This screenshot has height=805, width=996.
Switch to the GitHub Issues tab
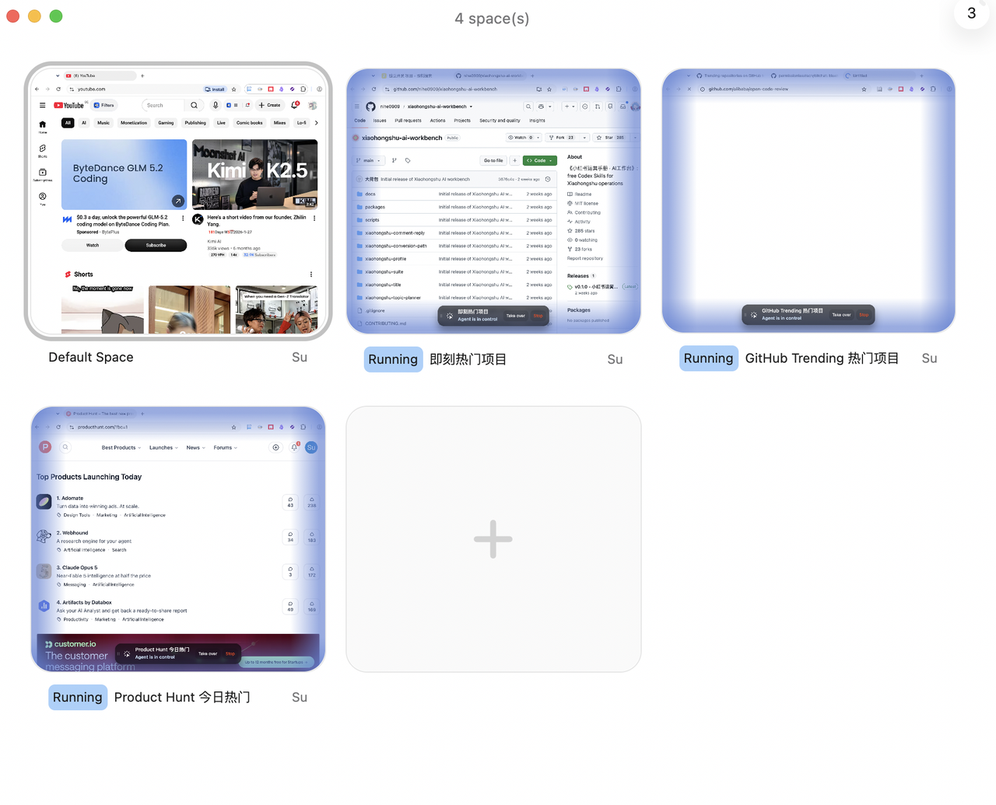[380, 121]
